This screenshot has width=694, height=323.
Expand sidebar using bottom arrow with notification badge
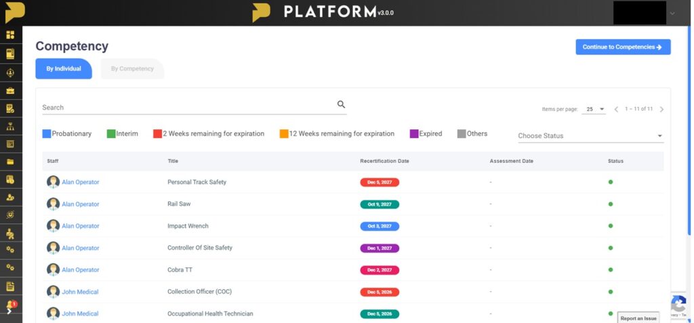point(9,310)
